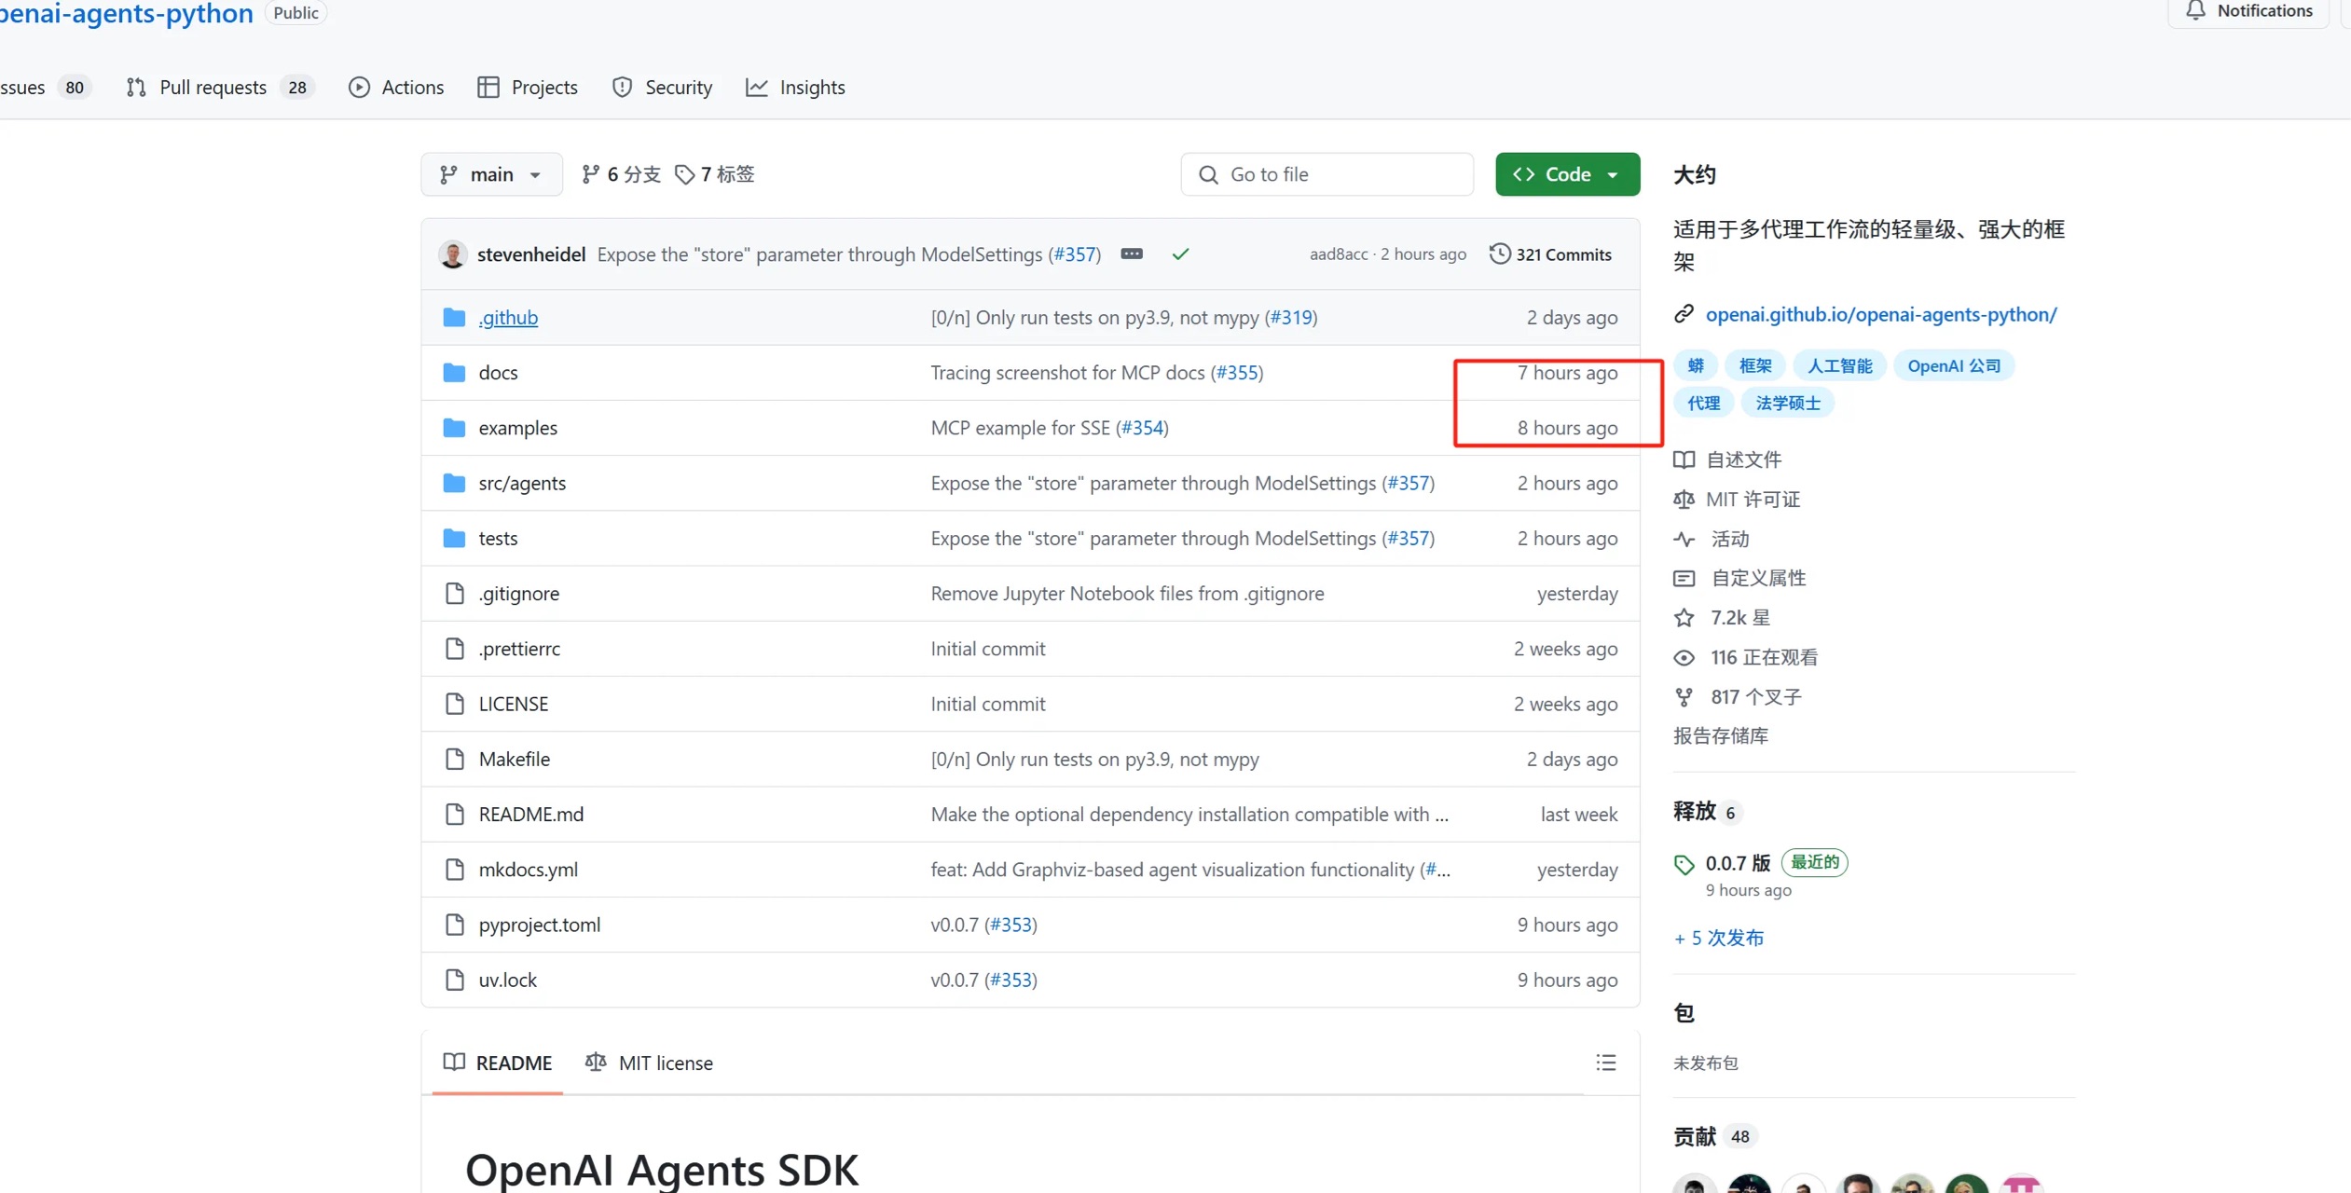Open the commit history via the clock icon
Image resolution: width=2351 pixels, height=1193 pixels.
tap(1500, 254)
